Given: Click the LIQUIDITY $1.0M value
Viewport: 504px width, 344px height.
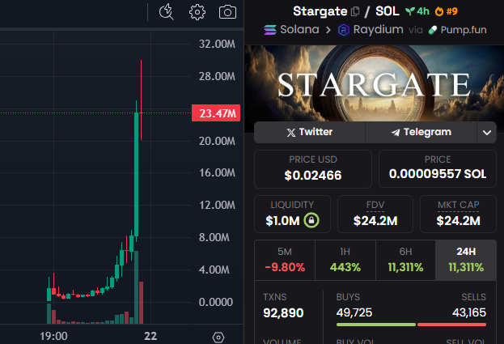Looking at the screenshot, I should [282, 221].
